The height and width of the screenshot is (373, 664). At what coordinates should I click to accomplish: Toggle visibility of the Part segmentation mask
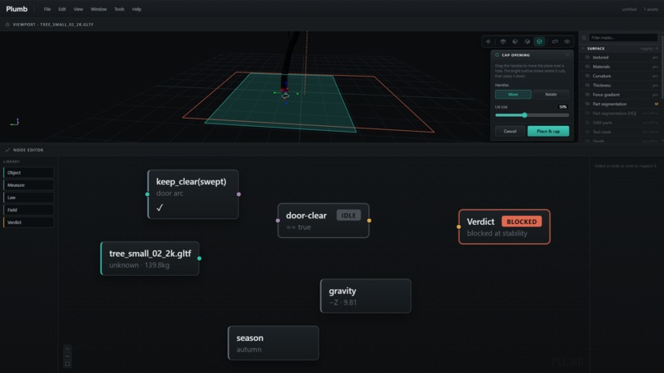(587, 104)
